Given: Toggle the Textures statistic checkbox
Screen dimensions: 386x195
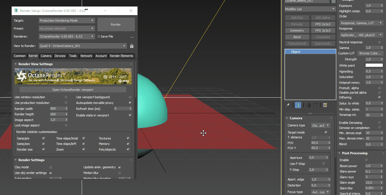Looking at the screenshot, I should pos(128,138).
